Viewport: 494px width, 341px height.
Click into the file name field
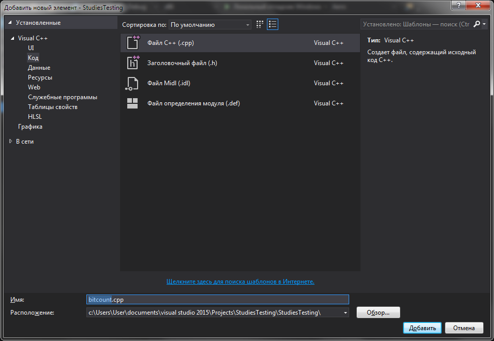[x=217, y=300]
